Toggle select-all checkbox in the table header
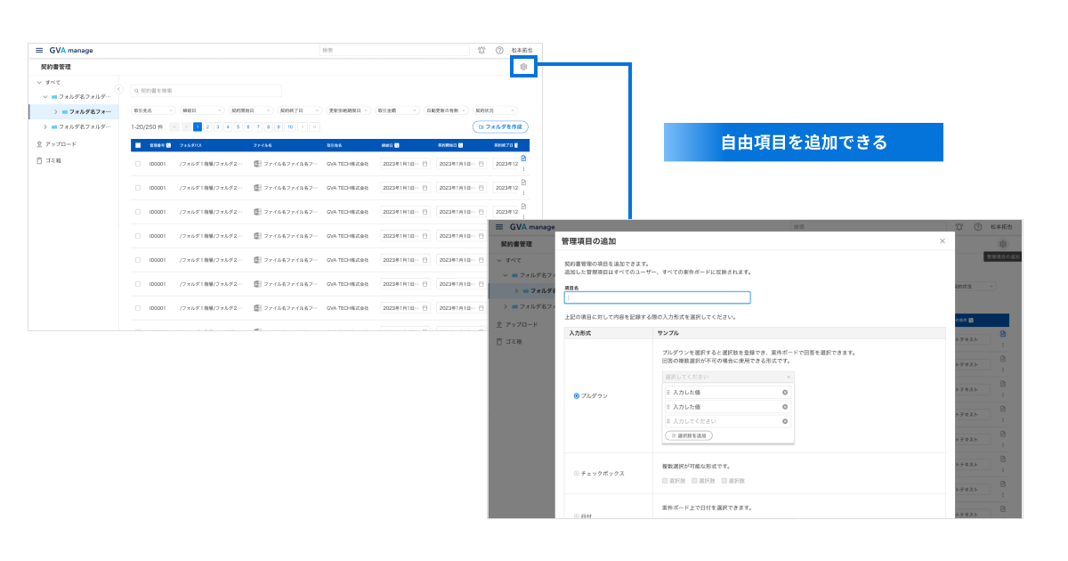This screenshot has height=561, width=1068. [138, 144]
